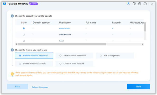Click the Ult edition badge

[33, 4]
